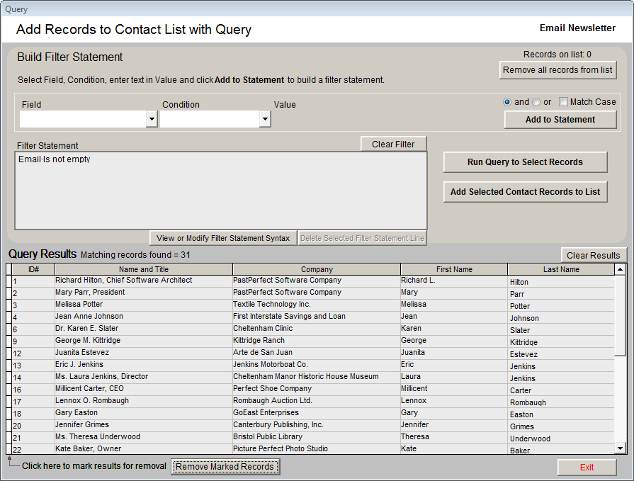The height and width of the screenshot is (481, 634).
Task: View or Modify Filter Statement Syntax
Action: pyautogui.click(x=223, y=237)
